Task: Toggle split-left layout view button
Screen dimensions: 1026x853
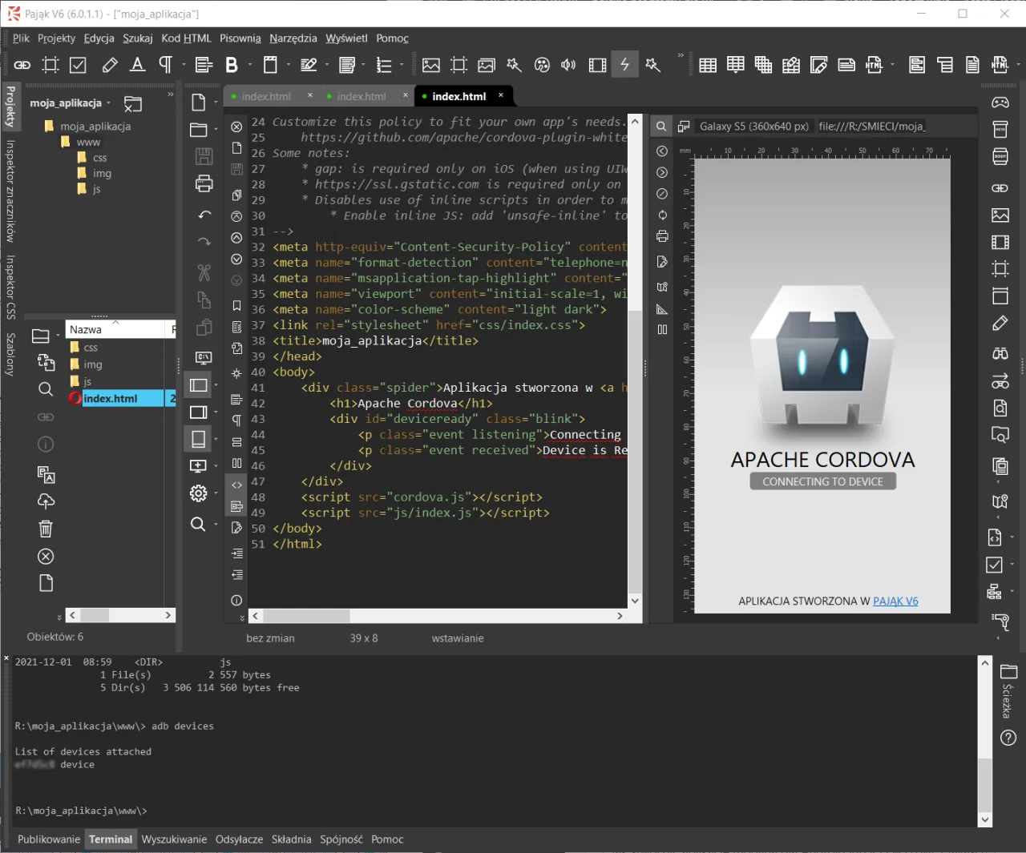Action: pyautogui.click(x=198, y=385)
